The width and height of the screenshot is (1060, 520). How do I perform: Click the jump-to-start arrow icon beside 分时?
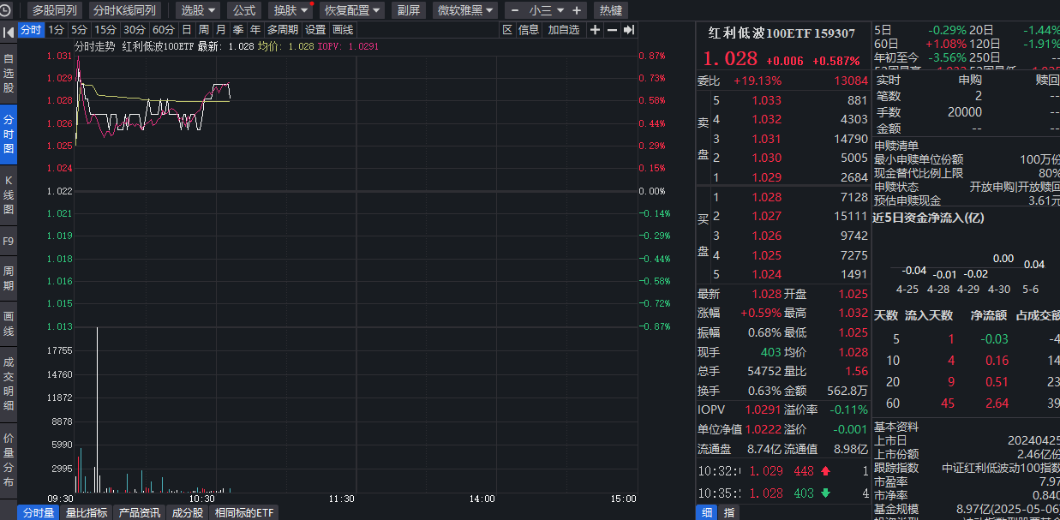pyautogui.click(x=7, y=31)
